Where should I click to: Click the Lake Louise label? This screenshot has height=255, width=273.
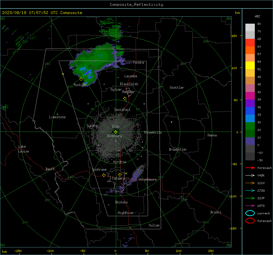tap(23, 149)
